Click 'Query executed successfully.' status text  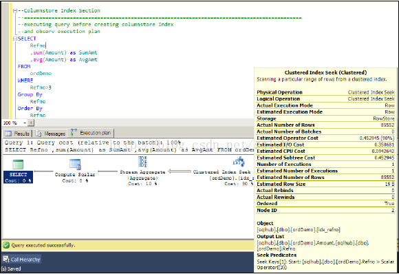tap(43, 245)
